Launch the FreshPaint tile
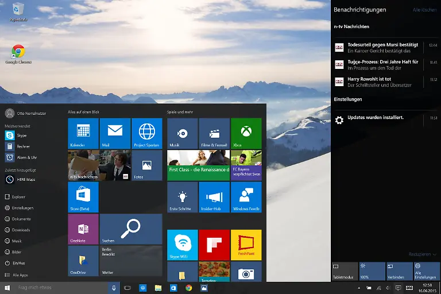The image size is (441, 294). (246, 245)
